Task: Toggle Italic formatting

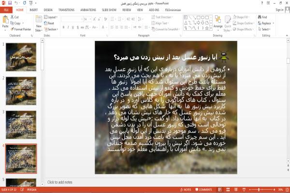Action: (x=68, y=28)
